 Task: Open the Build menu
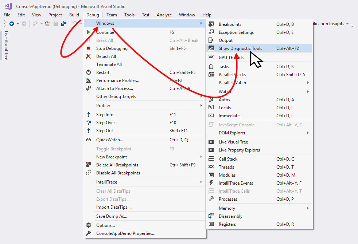pos(74,15)
